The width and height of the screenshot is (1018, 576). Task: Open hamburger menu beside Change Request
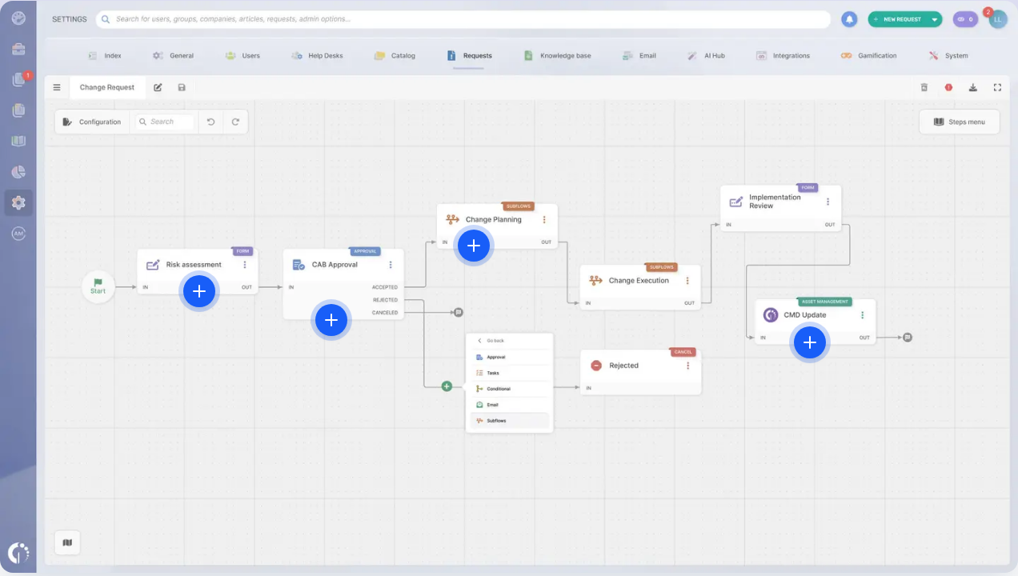click(57, 87)
